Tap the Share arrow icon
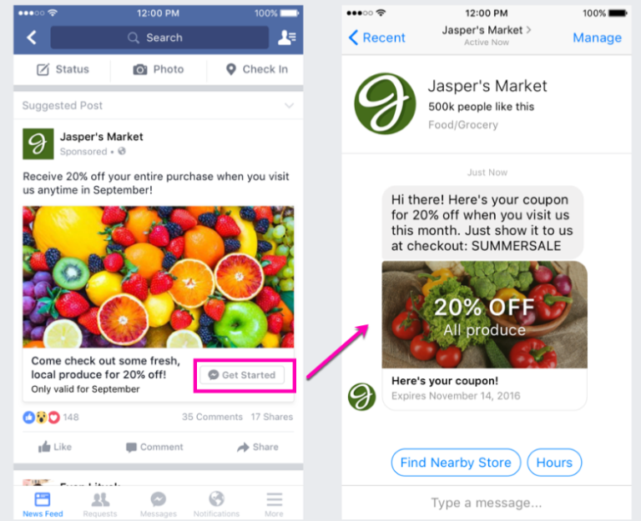 pyautogui.click(x=243, y=448)
